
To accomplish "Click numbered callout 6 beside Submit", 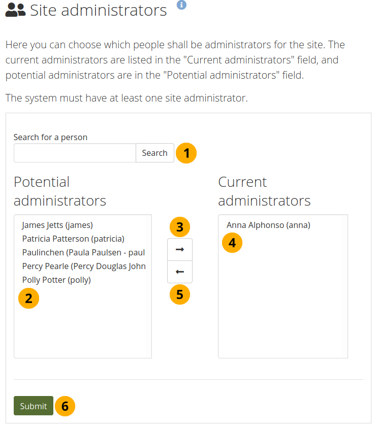I will (x=65, y=406).
